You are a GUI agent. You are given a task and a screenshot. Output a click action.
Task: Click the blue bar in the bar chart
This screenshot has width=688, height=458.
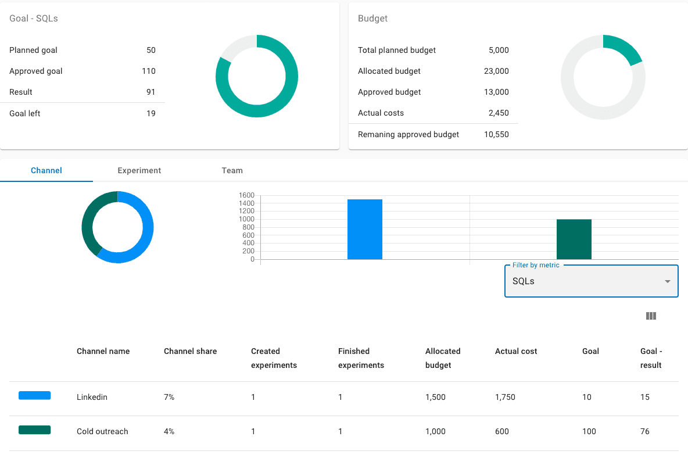[364, 229]
